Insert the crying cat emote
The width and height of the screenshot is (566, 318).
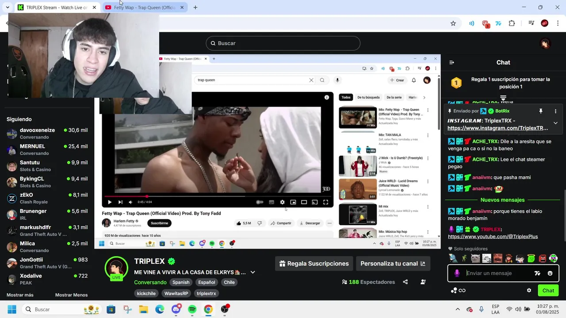[x=475, y=258]
